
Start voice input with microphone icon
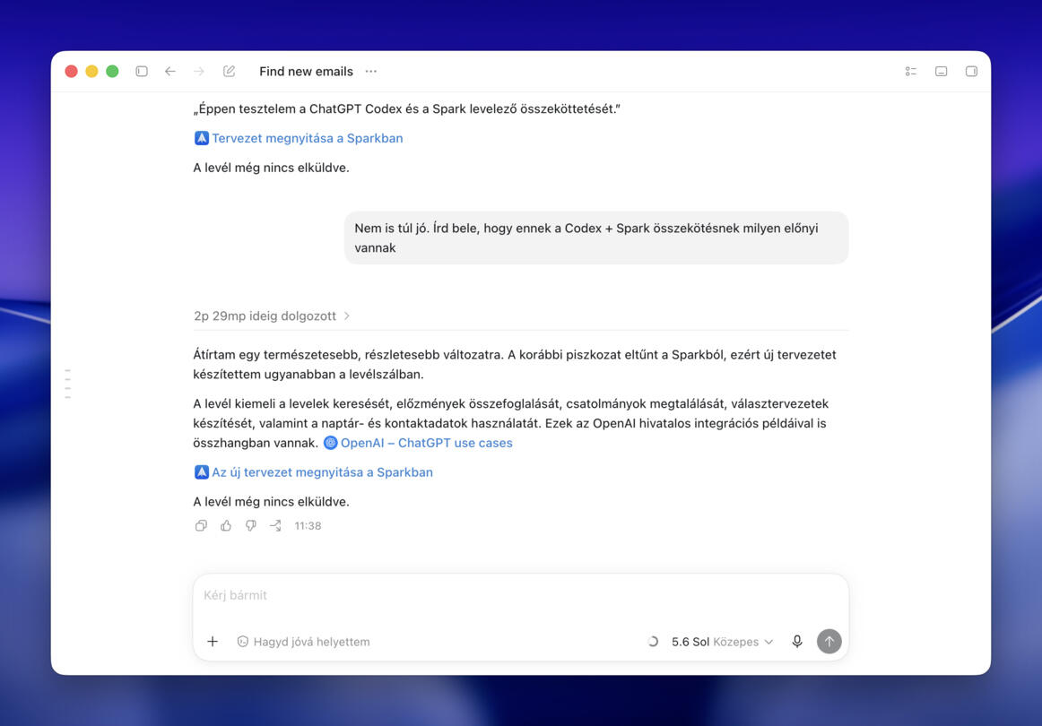(797, 642)
